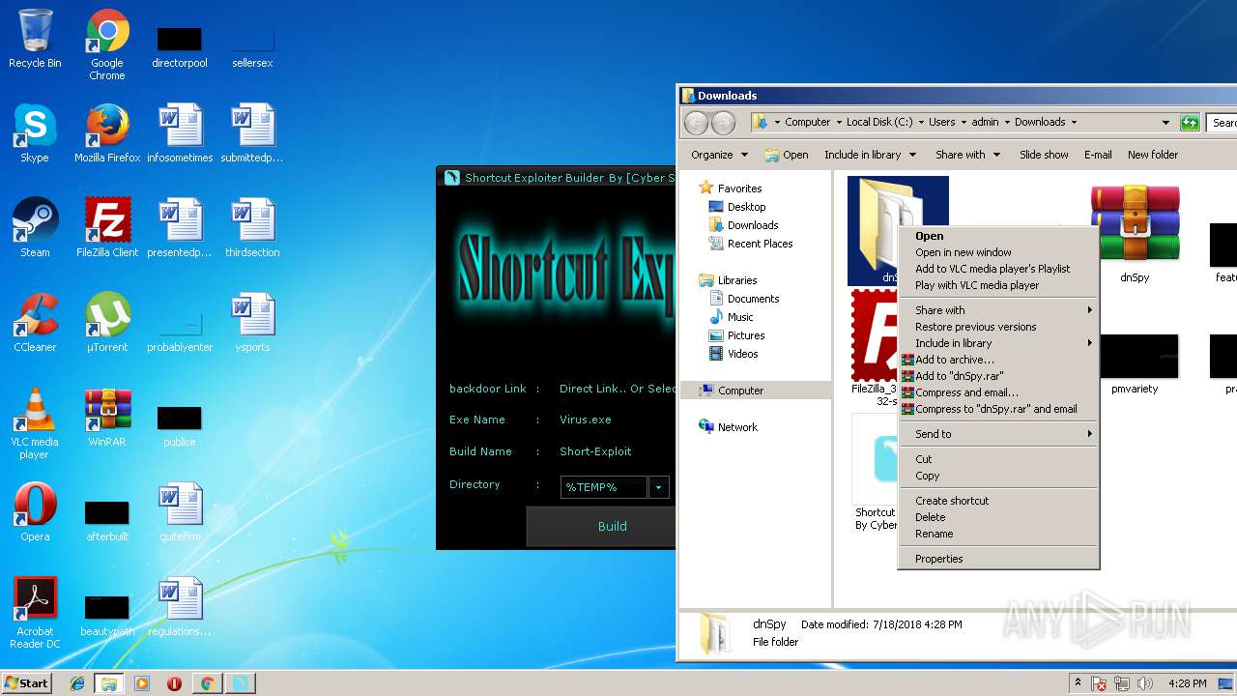Open CCleaner desktop shortcut
The width and height of the screenshot is (1237, 696).
(35, 323)
